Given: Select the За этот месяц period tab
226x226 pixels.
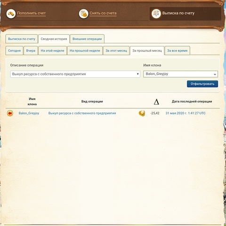Looking at the screenshot, I should [x=116, y=51].
